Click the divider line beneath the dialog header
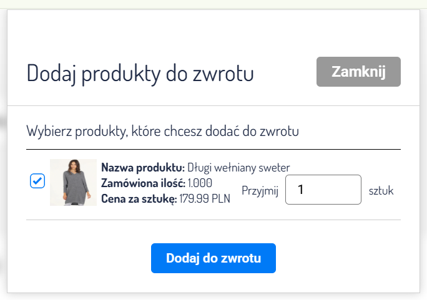Viewport: 427px width, 300px height. [x=213, y=105]
